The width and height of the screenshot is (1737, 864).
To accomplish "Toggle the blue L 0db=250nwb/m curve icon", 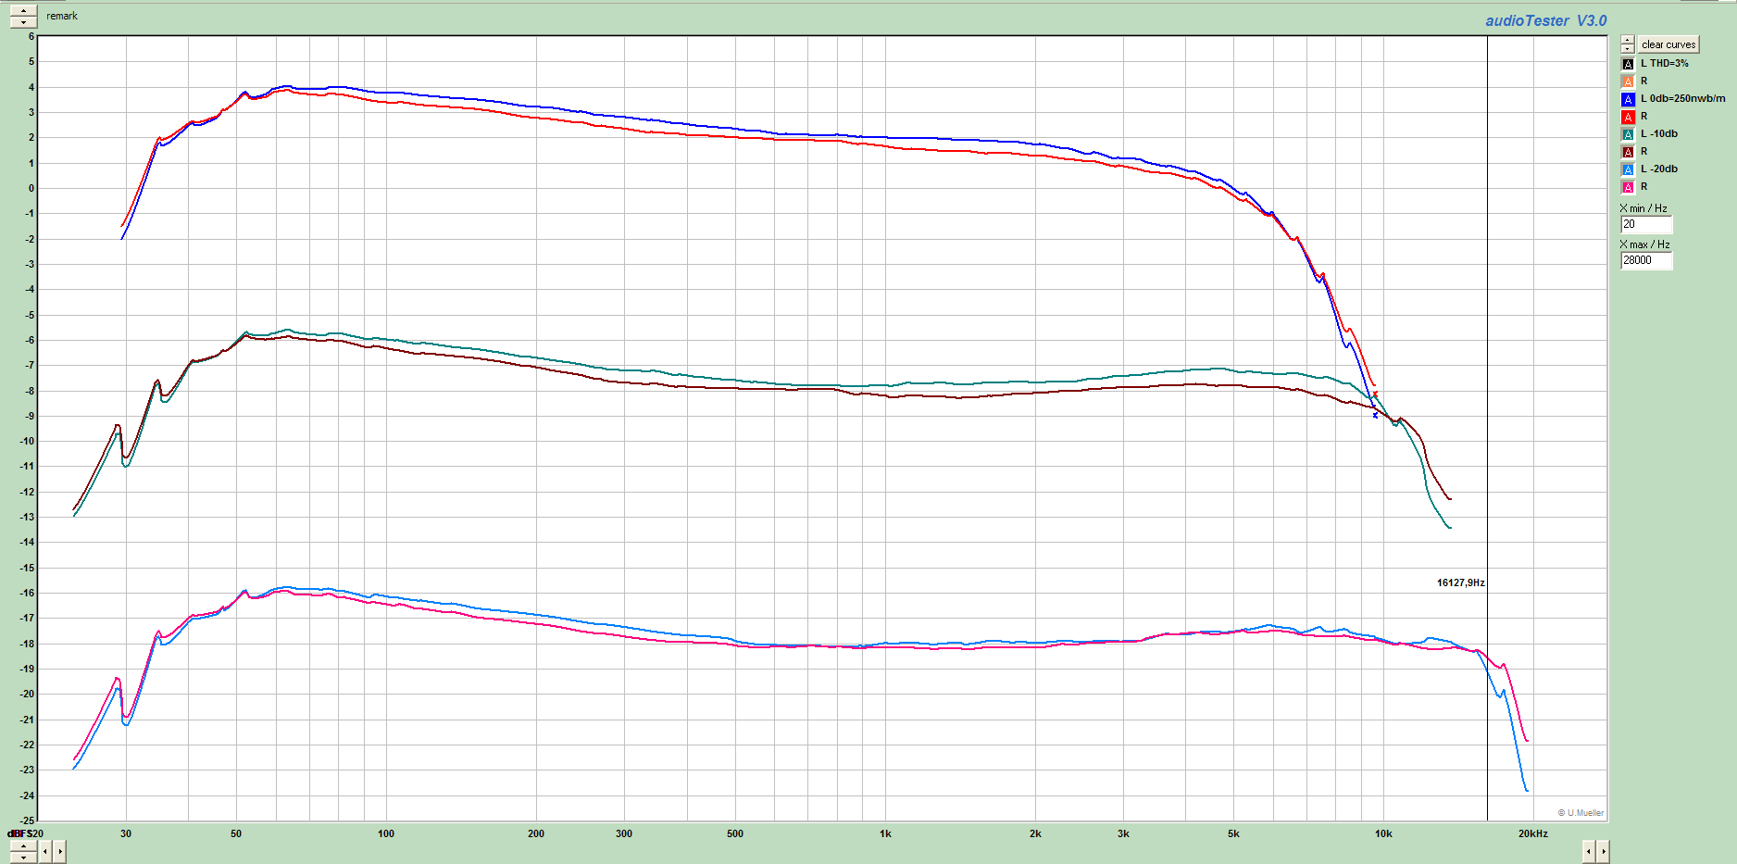I will [x=1628, y=99].
